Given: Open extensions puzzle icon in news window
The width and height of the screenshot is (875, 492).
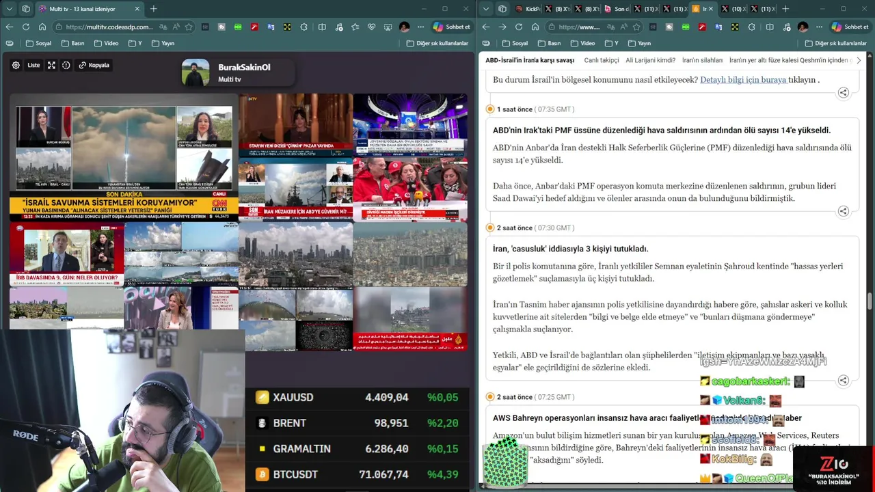Looking at the screenshot, I should (751, 27).
